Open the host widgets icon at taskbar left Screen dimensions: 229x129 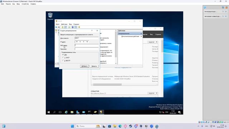click(x=4, y=126)
